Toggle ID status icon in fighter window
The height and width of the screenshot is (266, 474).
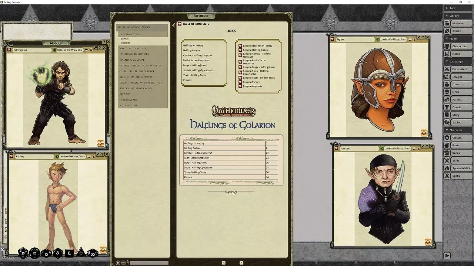click(378, 39)
